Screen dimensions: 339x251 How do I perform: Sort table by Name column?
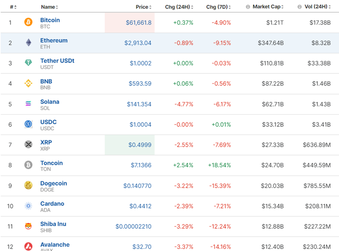pyautogui.click(x=50, y=7)
